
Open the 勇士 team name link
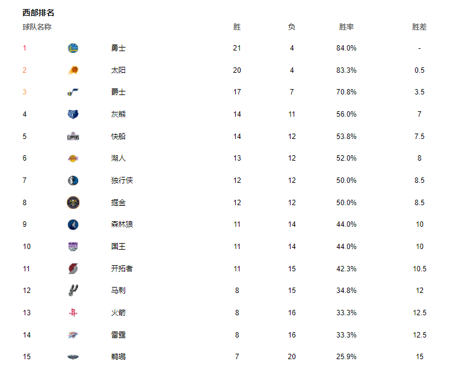pyautogui.click(x=118, y=48)
